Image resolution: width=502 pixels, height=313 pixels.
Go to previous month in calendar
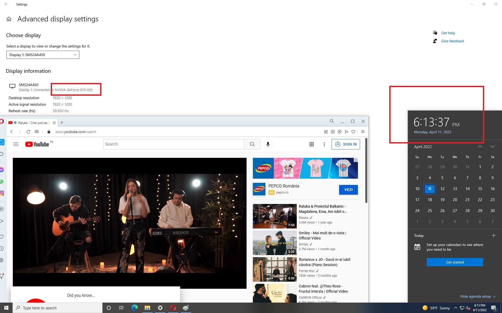tap(480, 147)
